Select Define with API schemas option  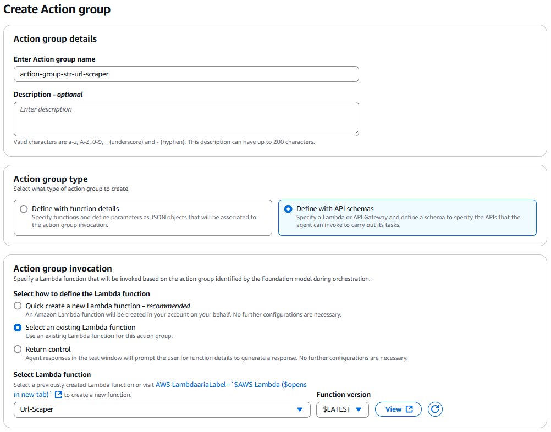point(288,209)
